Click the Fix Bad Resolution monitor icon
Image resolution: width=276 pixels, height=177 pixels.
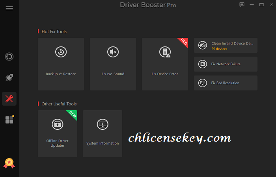[203, 83]
